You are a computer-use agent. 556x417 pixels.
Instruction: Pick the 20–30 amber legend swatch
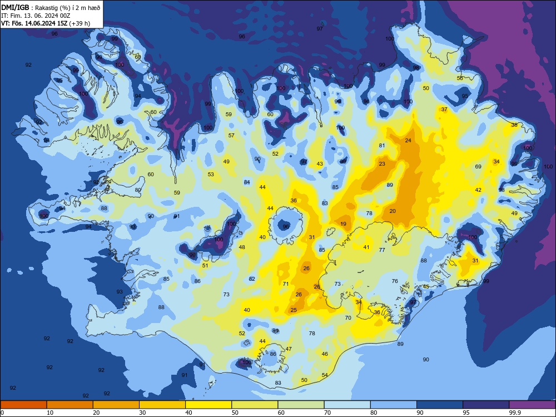[116, 405]
